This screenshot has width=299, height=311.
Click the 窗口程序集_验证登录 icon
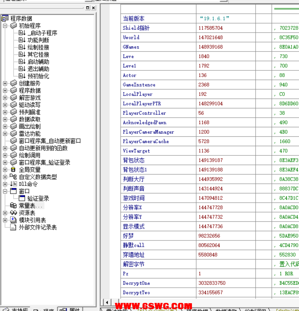coord(13,163)
